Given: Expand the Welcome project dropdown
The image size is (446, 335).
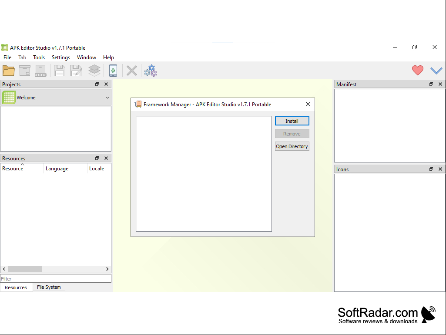Looking at the screenshot, I should click(x=107, y=98).
